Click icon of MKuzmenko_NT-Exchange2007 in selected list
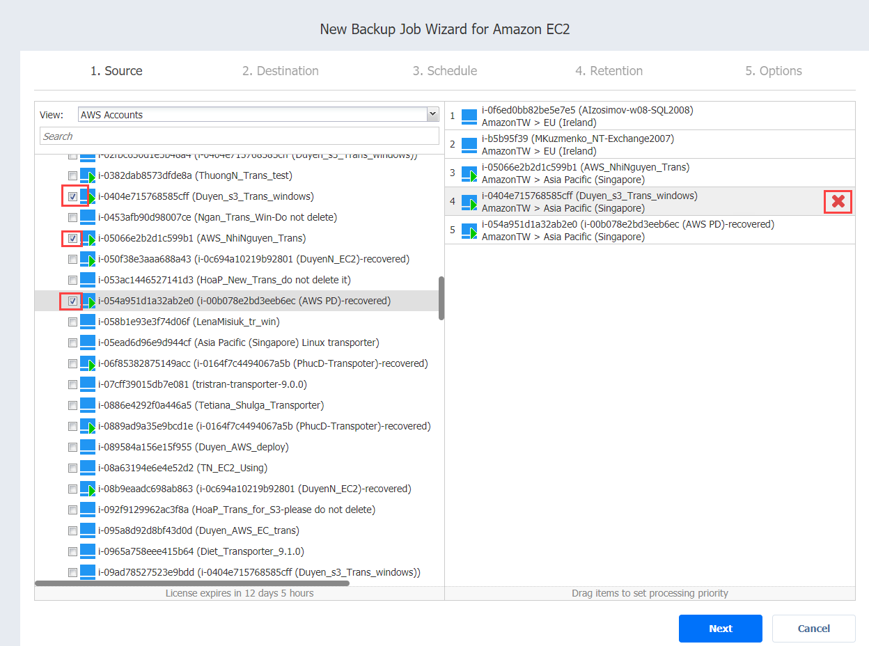The height and width of the screenshot is (646, 869). pyautogui.click(x=469, y=145)
